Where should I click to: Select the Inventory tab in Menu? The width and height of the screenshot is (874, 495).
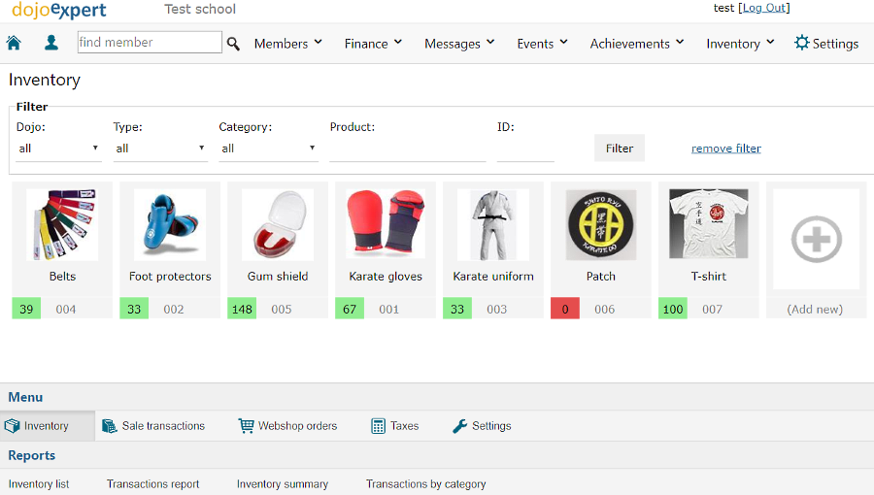tap(48, 426)
